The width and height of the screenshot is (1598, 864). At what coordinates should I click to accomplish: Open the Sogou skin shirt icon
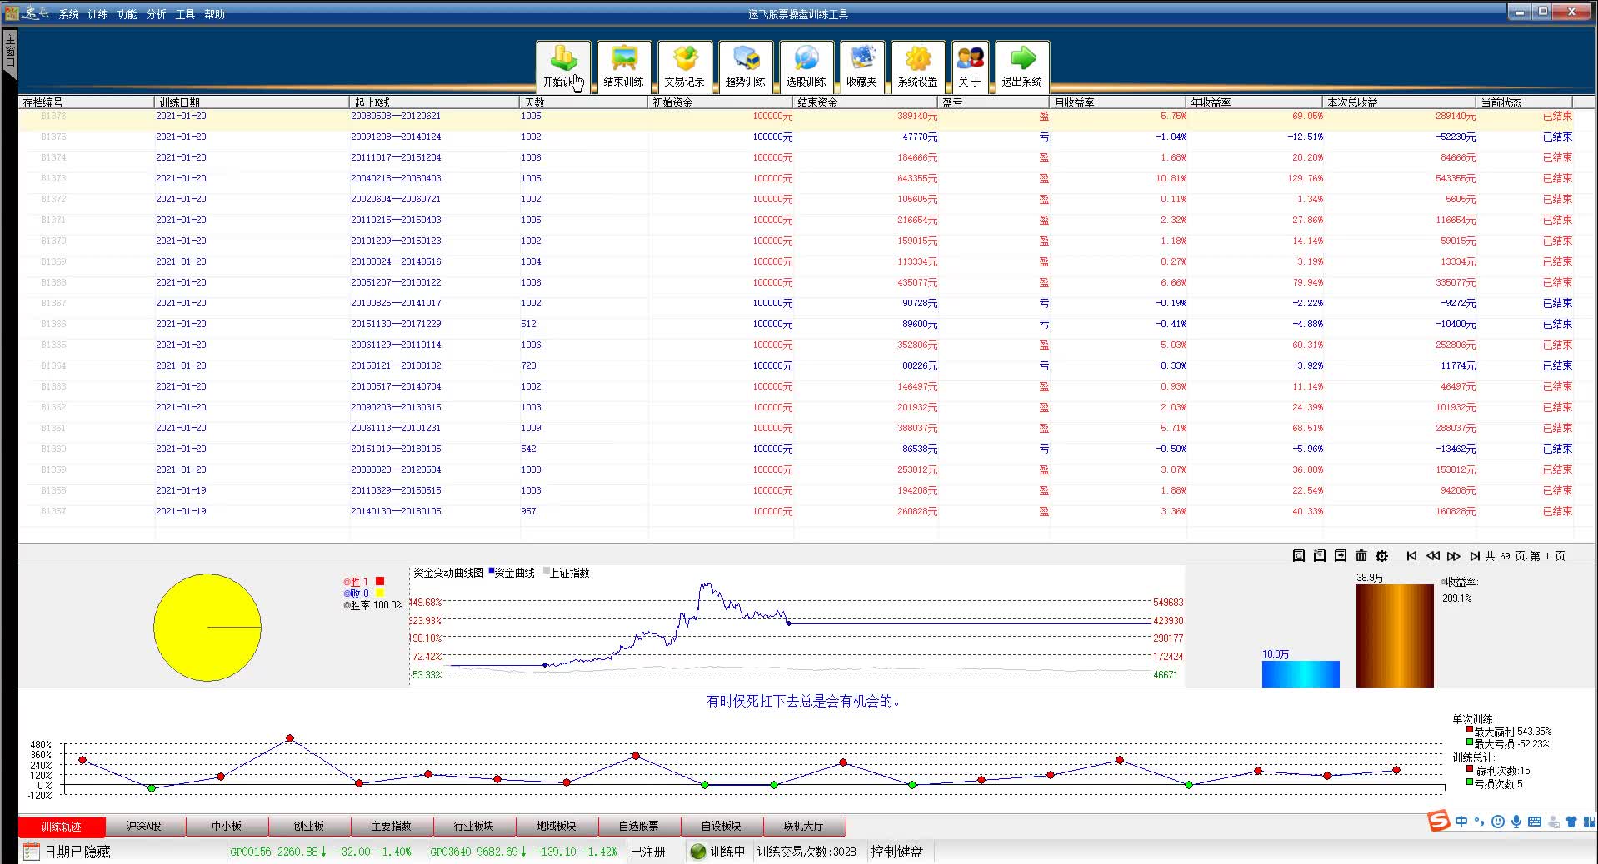point(1571,822)
